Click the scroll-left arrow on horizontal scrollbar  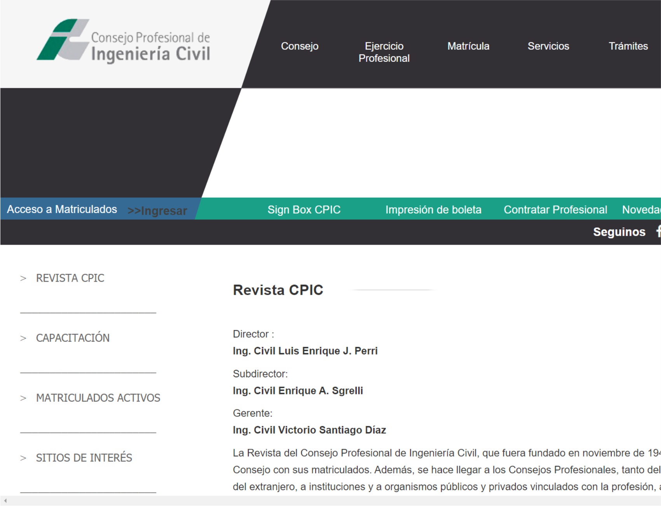(5, 501)
